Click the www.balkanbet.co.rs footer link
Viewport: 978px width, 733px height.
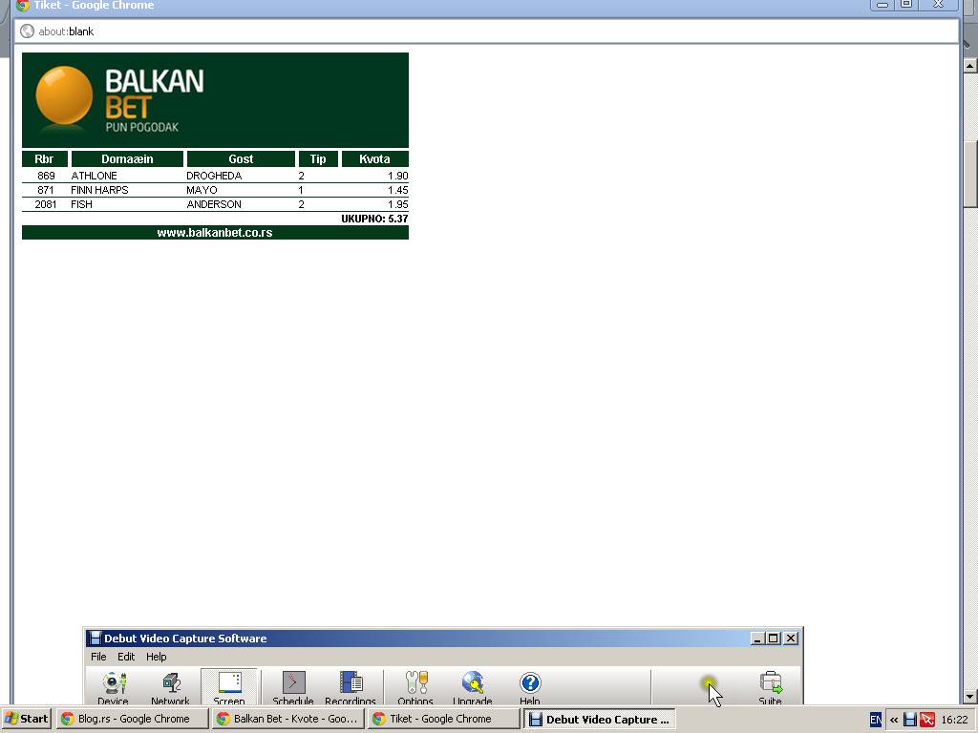click(215, 233)
